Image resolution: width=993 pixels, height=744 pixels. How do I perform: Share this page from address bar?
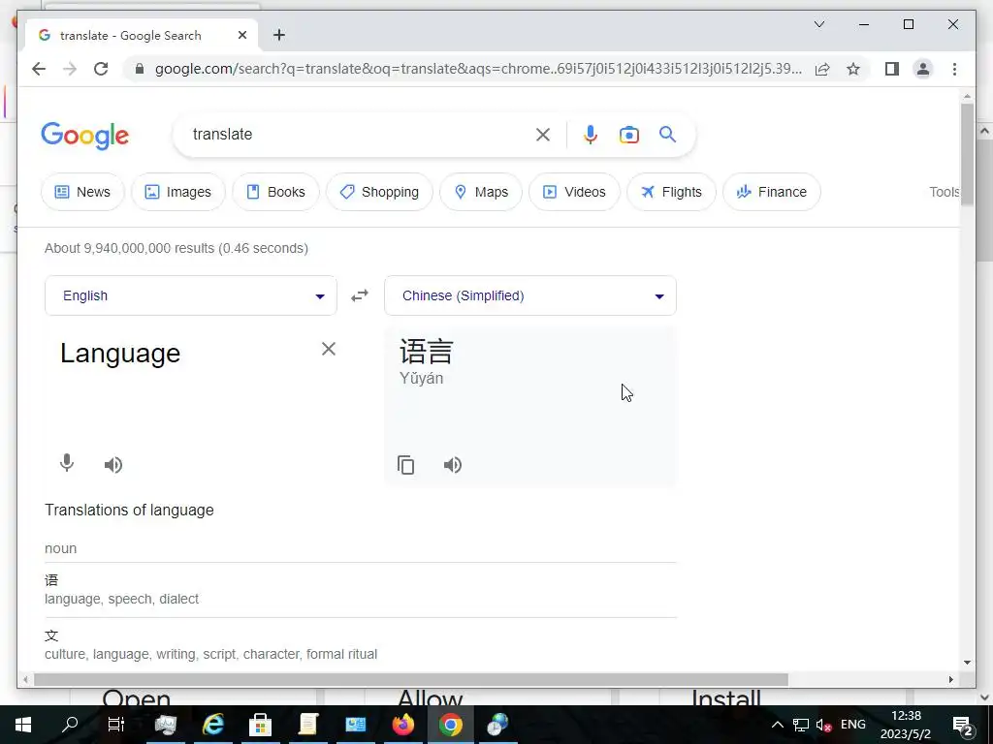(x=822, y=69)
